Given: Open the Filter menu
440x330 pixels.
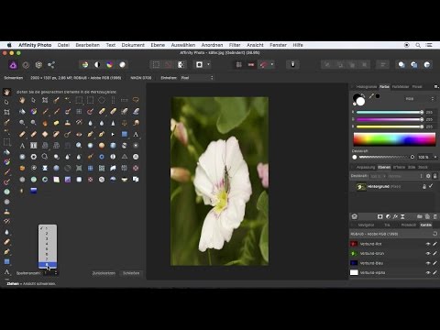Looking at the screenshot, I should pos(235,45).
